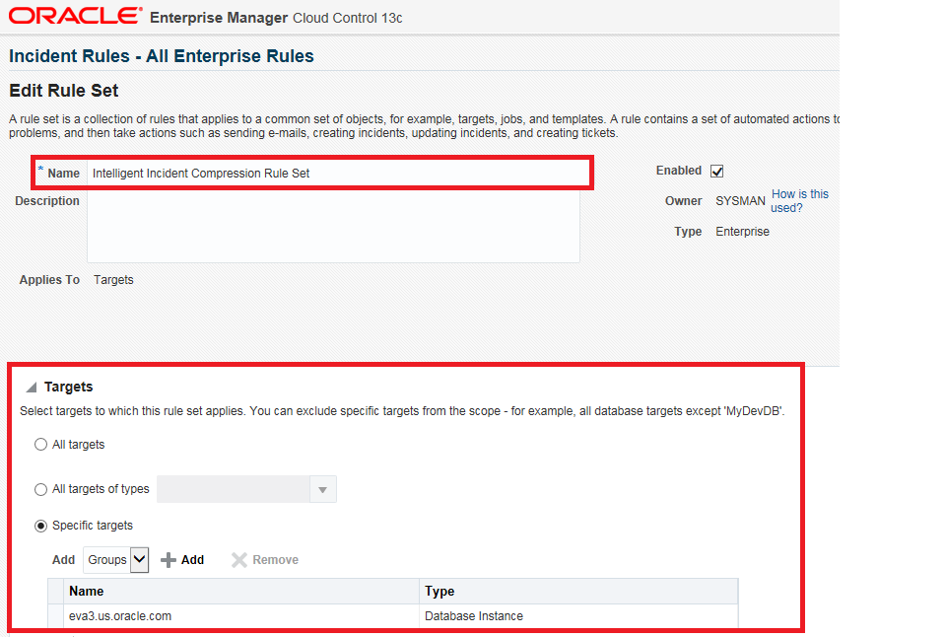Click in the rule set Name field
This screenshot has height=637, width=946.
pos(338,174)
